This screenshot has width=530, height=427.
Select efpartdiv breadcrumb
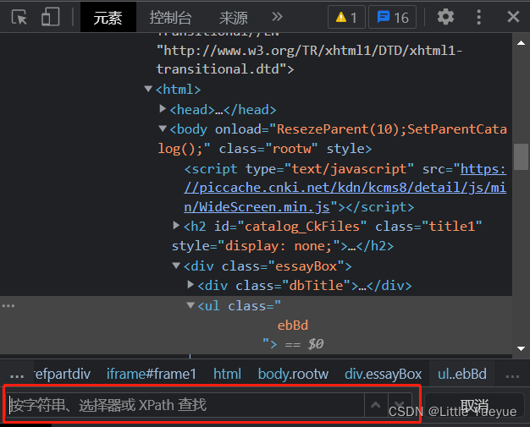62,374
